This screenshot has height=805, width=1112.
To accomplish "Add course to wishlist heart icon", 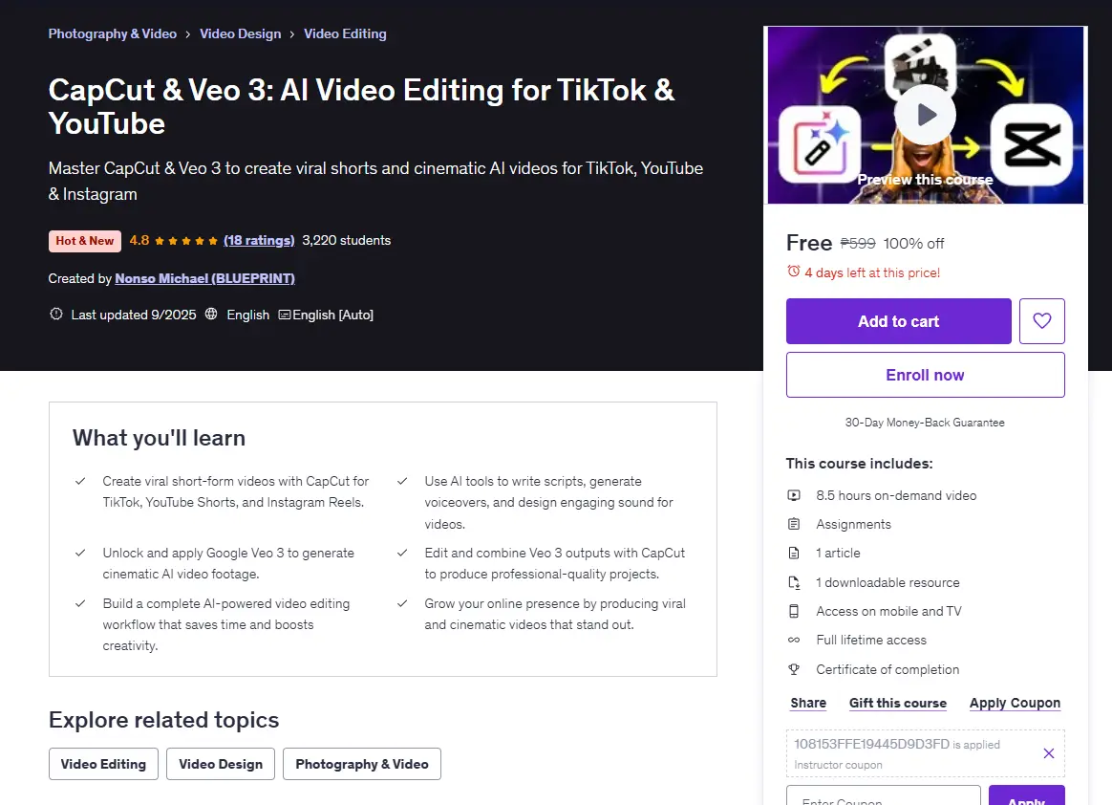I will [1042, 321].
